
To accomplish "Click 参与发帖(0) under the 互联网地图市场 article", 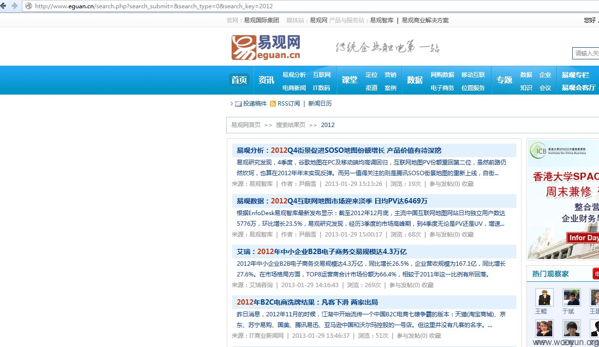I will click(445, 235).
